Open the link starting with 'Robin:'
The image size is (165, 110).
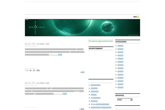click(100, 104)
